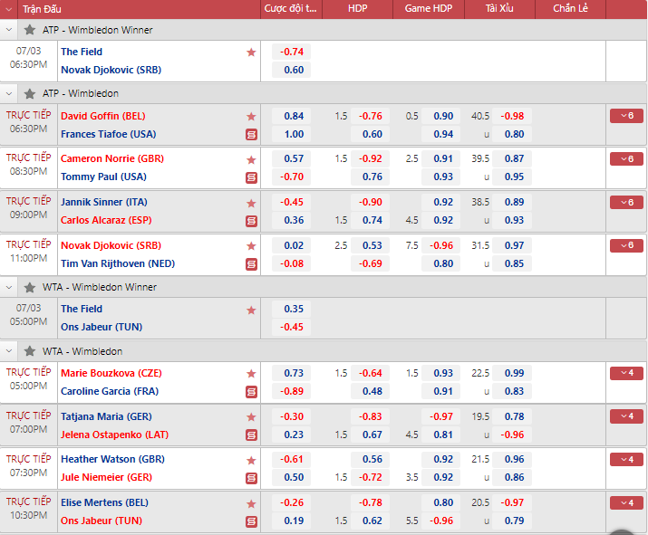Pick Carlos Alcaraz handicap 0.74
This screenshot has height=535, width=648.
point(371,221)
